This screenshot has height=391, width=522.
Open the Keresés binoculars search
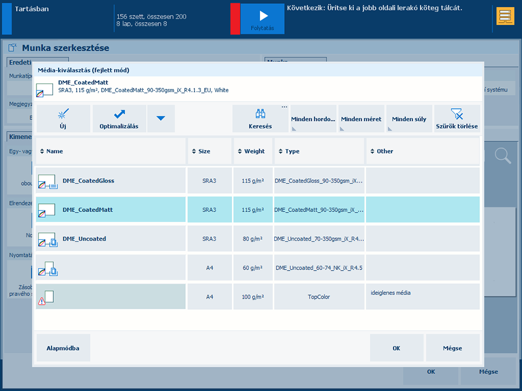point(260,119)
